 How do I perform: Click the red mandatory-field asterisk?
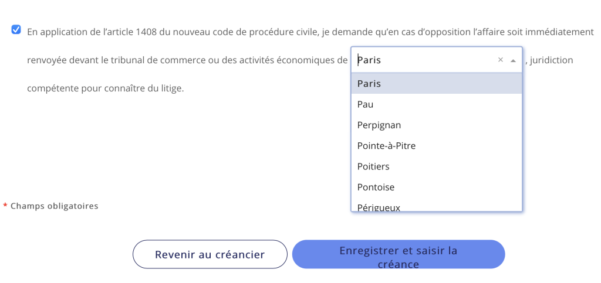click(5, 207)
